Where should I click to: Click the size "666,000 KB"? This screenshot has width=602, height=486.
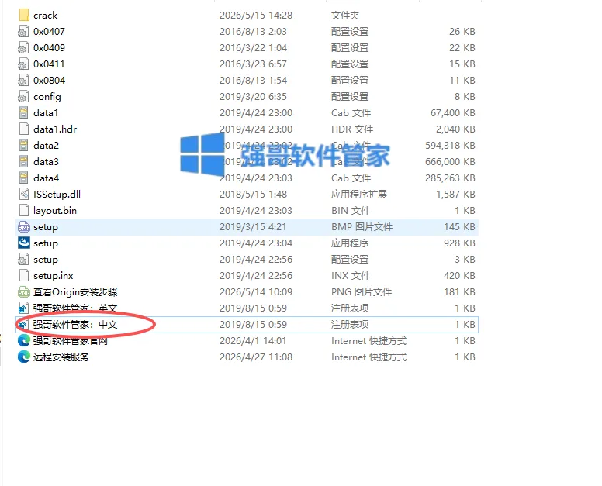point(450,161)
